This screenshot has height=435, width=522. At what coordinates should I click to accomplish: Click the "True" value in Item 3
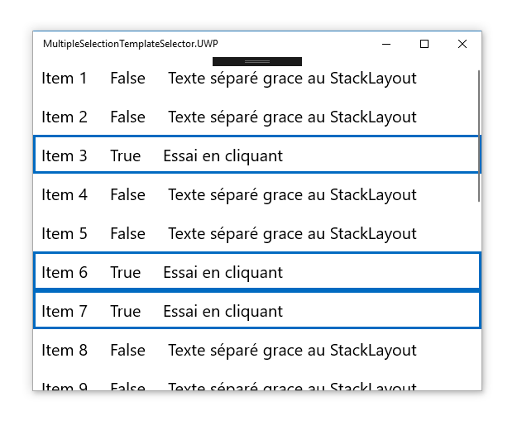coord(126,155)
